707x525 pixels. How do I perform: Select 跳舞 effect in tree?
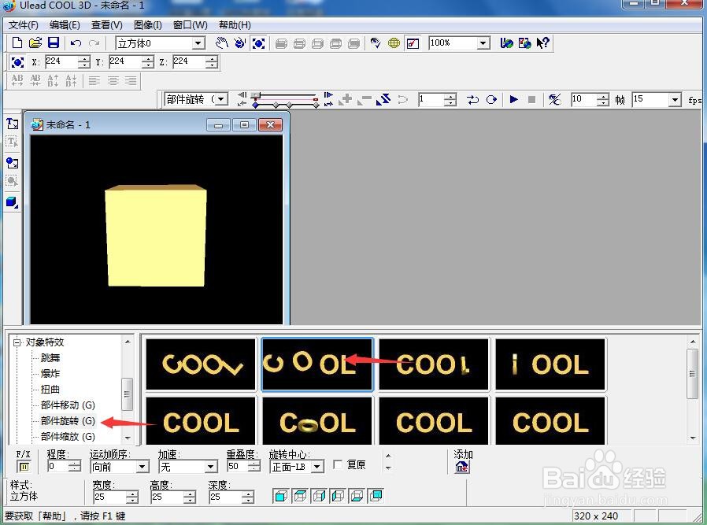50,358
